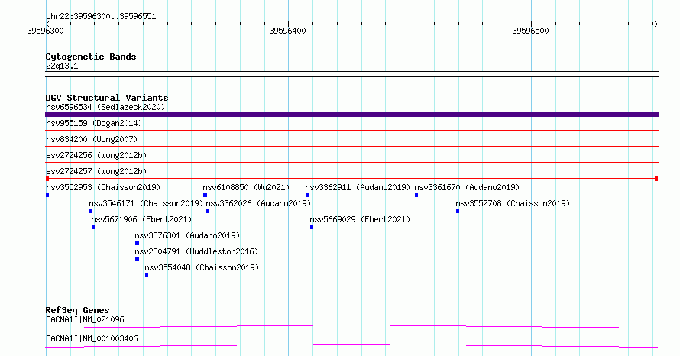Select the esv2724256 (Wong2012b) variant label
Screen dimensions: 680x356
[x=96, y=155]
